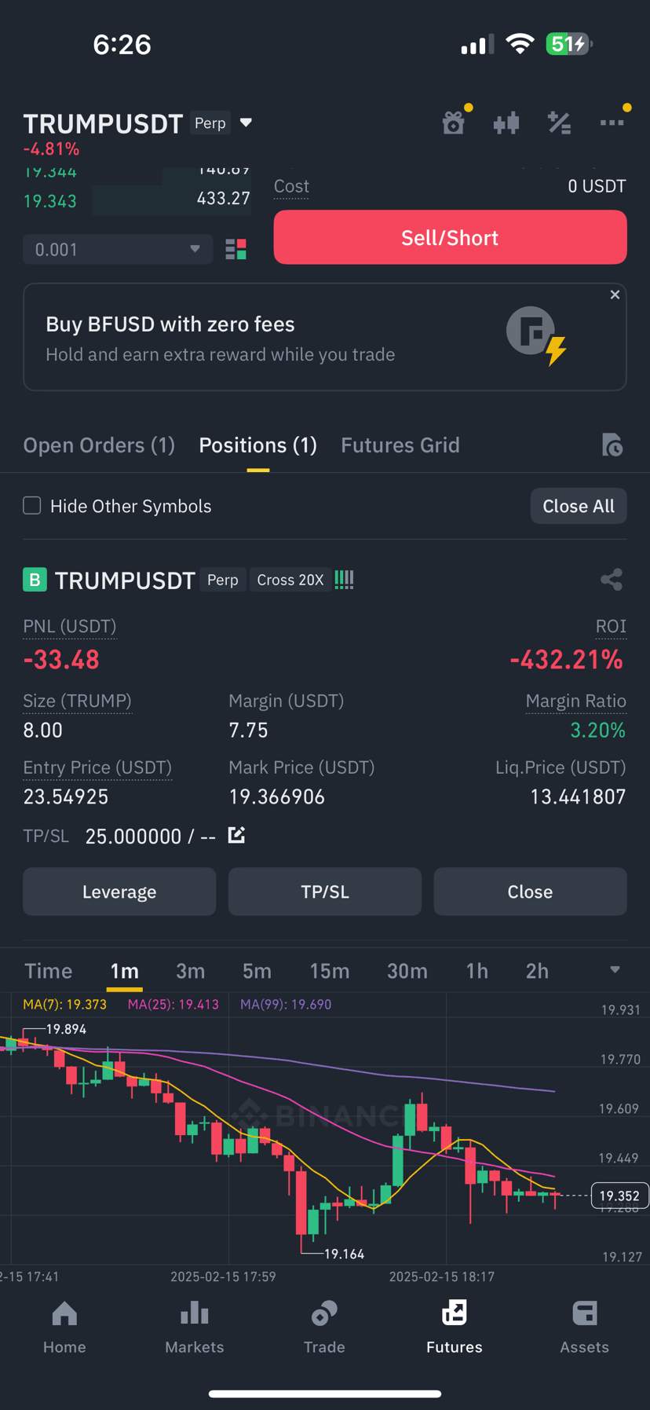650x1410 pixels.
Task: Switch to the Futures Grid tab
Action: (x=400, y=445)
